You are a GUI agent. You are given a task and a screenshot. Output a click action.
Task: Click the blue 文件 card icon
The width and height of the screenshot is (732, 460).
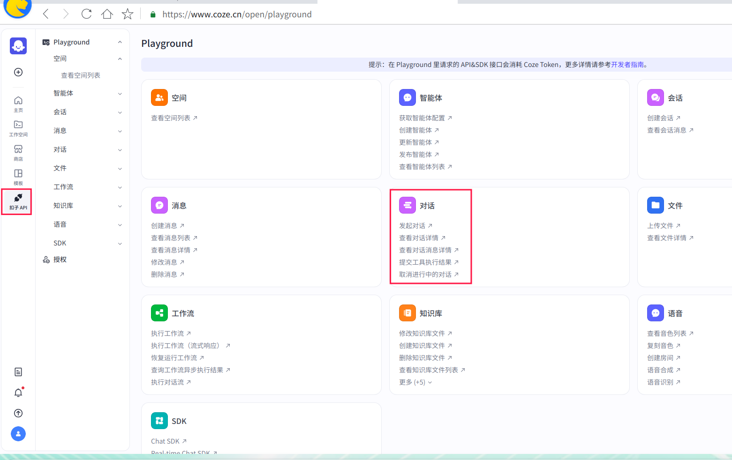coord(656,205)
